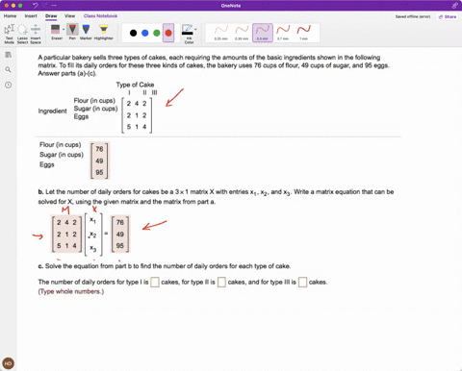
Task: Open the quick access toolbar customize menu
Action: [x=54, y=6]
